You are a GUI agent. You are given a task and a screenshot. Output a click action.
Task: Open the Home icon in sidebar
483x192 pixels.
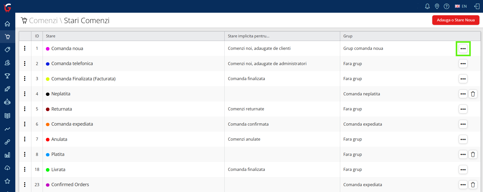coord(7,24)
